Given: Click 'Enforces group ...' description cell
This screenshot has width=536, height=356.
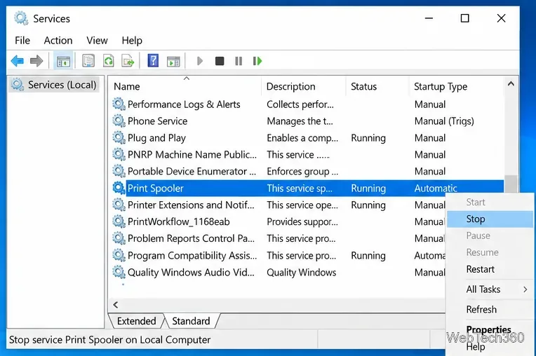Looking at the screenshot, I should (302, 172).
